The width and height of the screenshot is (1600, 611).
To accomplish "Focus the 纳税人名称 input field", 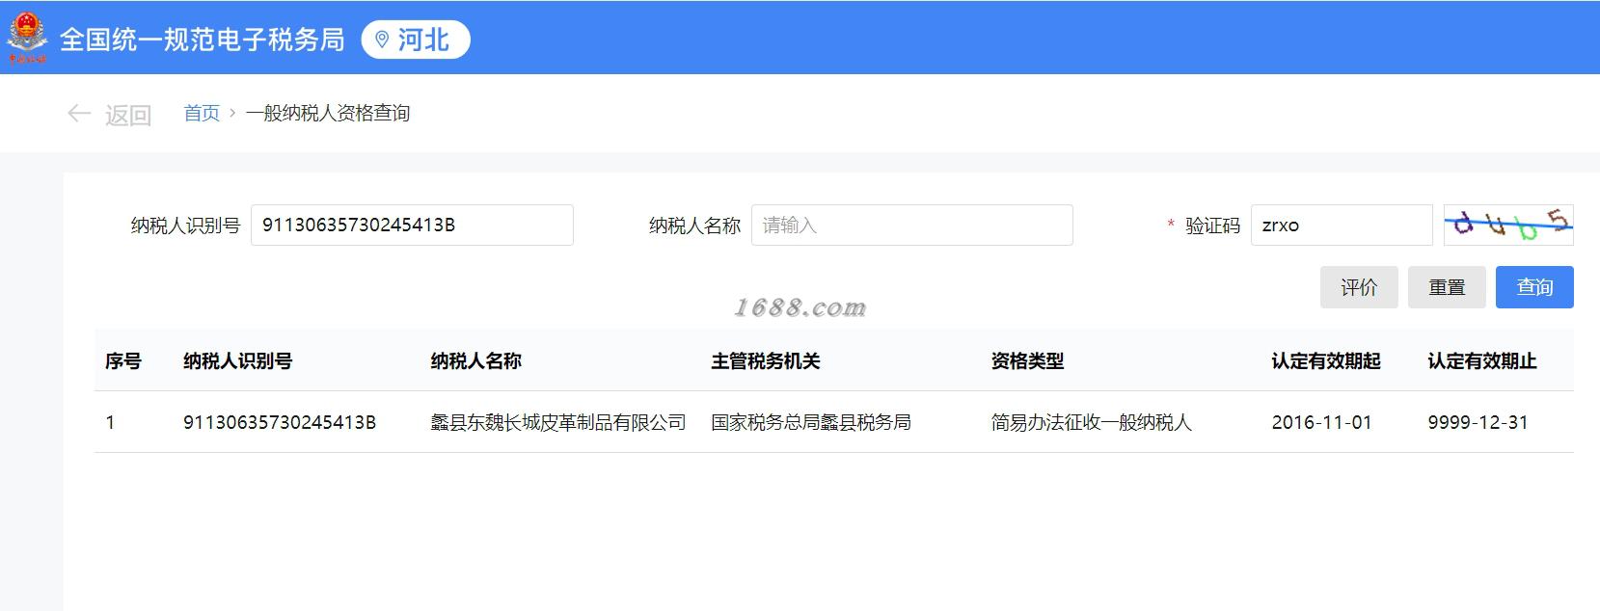I will (911, 225).
